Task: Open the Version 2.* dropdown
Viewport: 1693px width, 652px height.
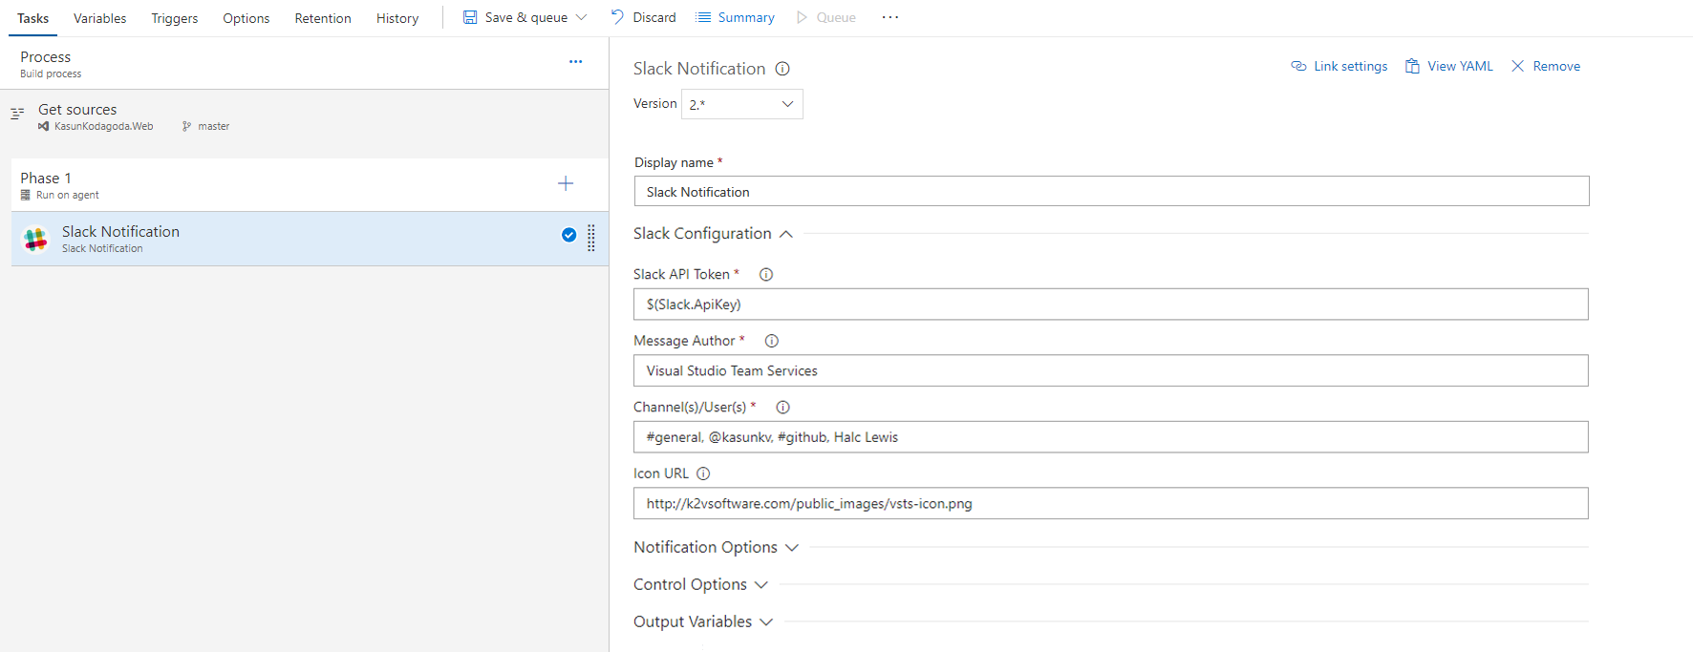Action: pos(741,104)
